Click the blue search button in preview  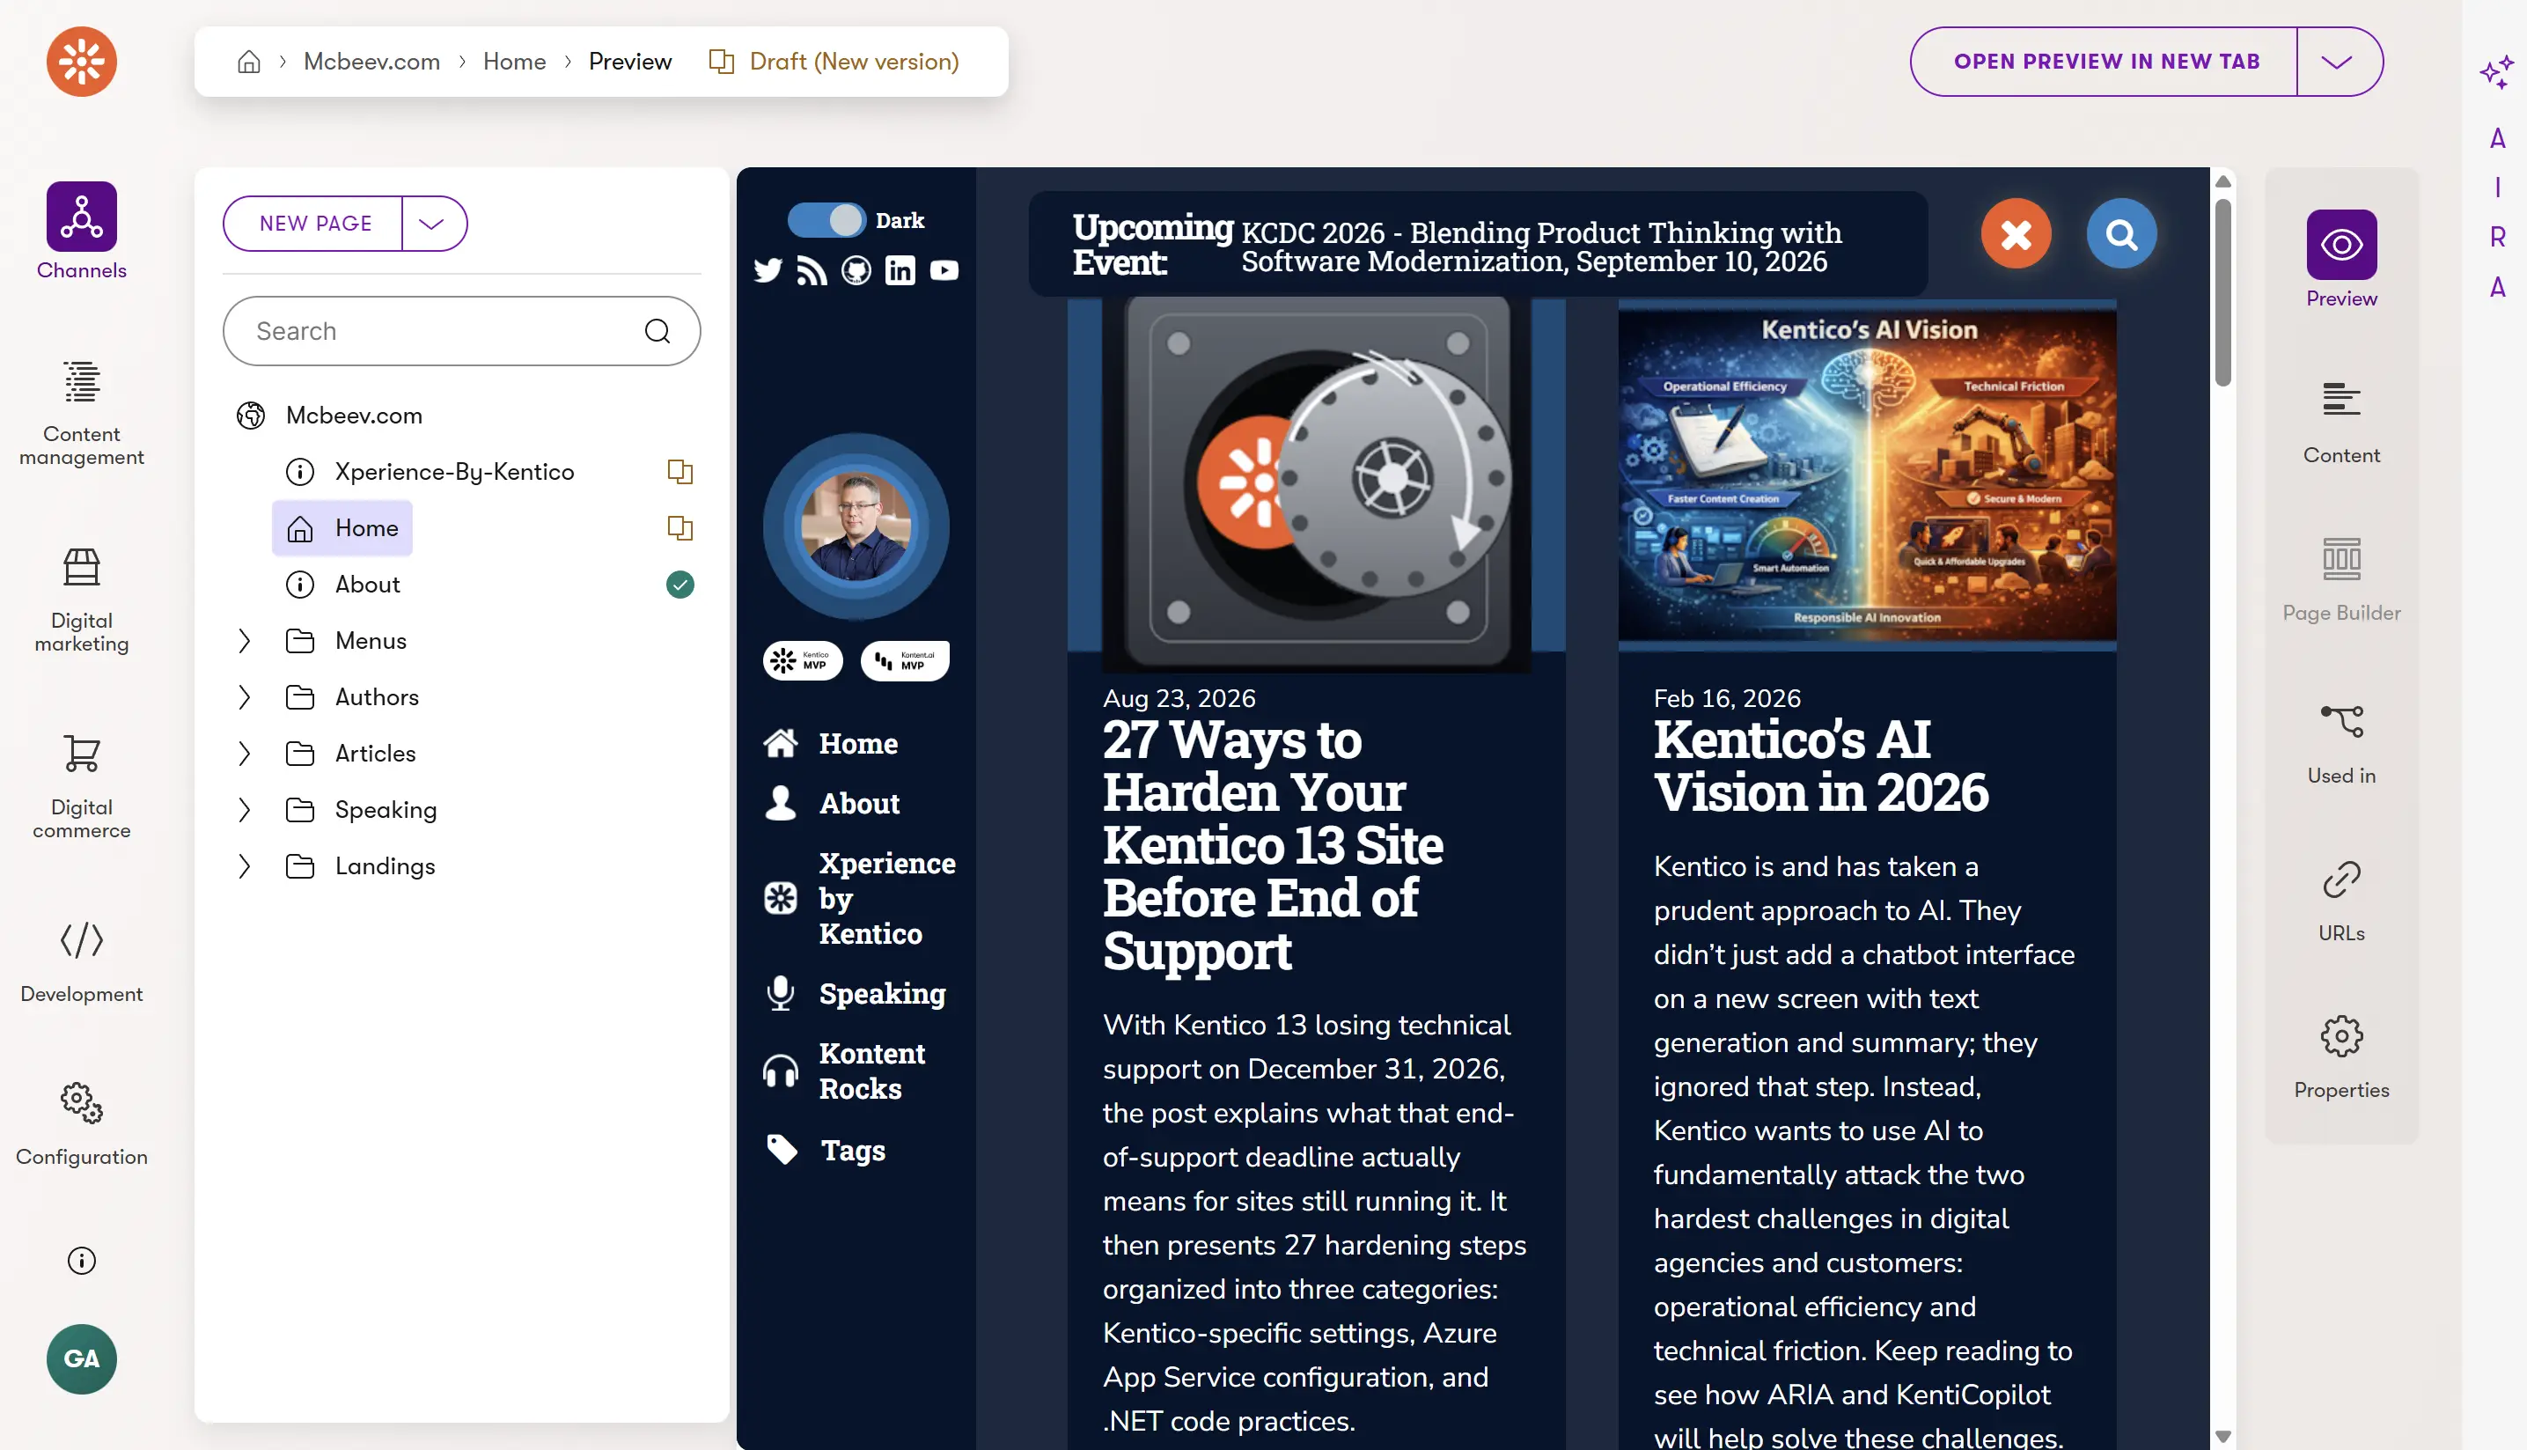[x=2122, y=234]
